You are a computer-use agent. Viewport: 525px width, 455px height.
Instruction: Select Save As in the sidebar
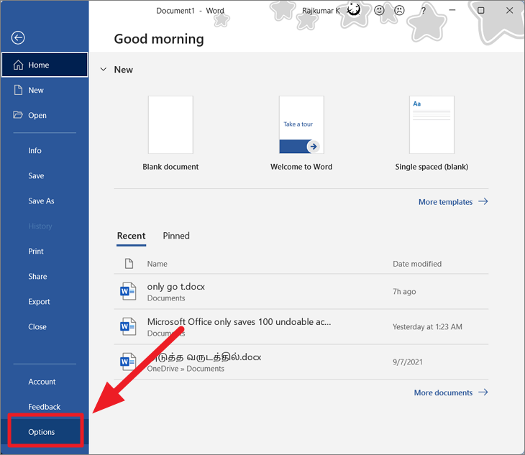point(41,201)
